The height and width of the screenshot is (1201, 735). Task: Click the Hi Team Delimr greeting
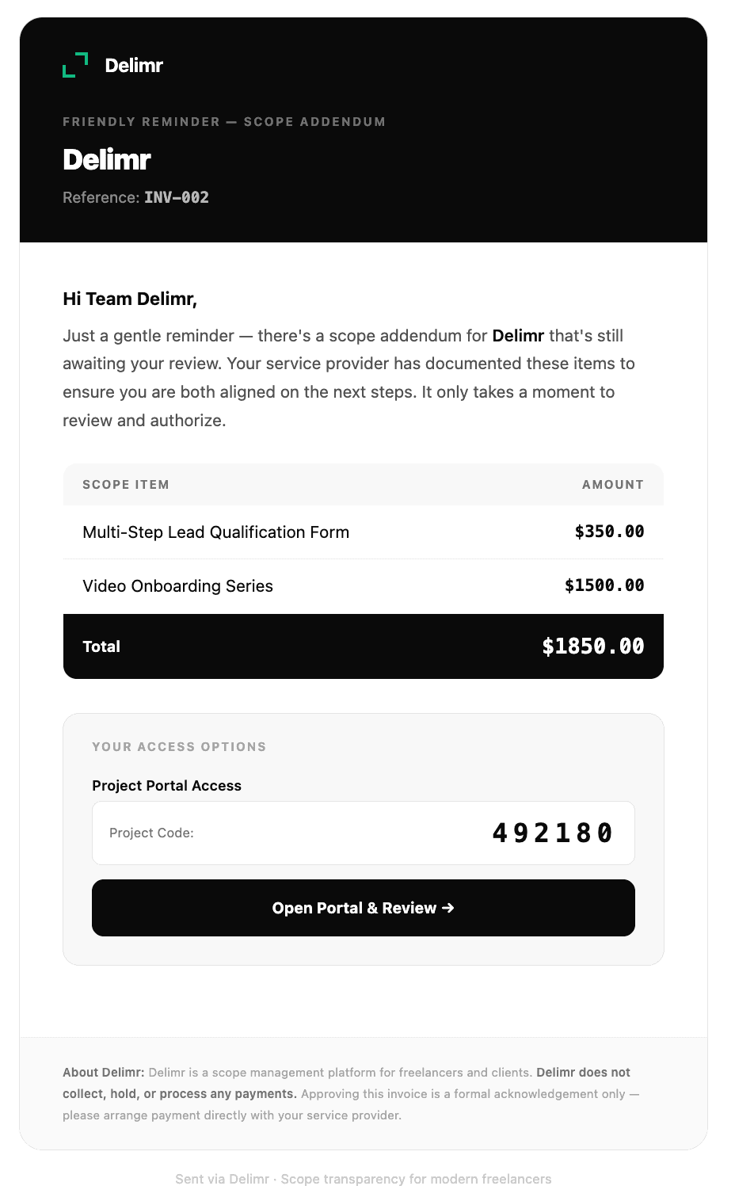(130, 299)
